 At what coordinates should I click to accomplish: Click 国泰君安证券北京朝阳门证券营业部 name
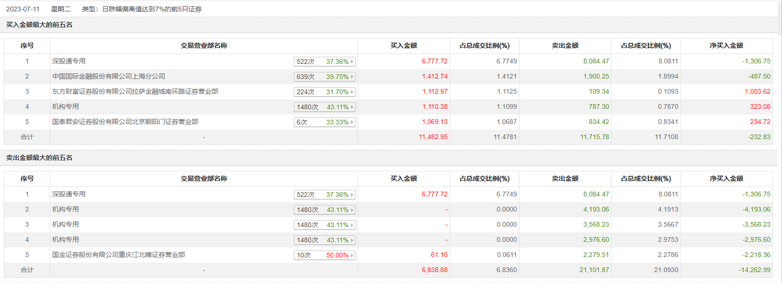[125, 122]
